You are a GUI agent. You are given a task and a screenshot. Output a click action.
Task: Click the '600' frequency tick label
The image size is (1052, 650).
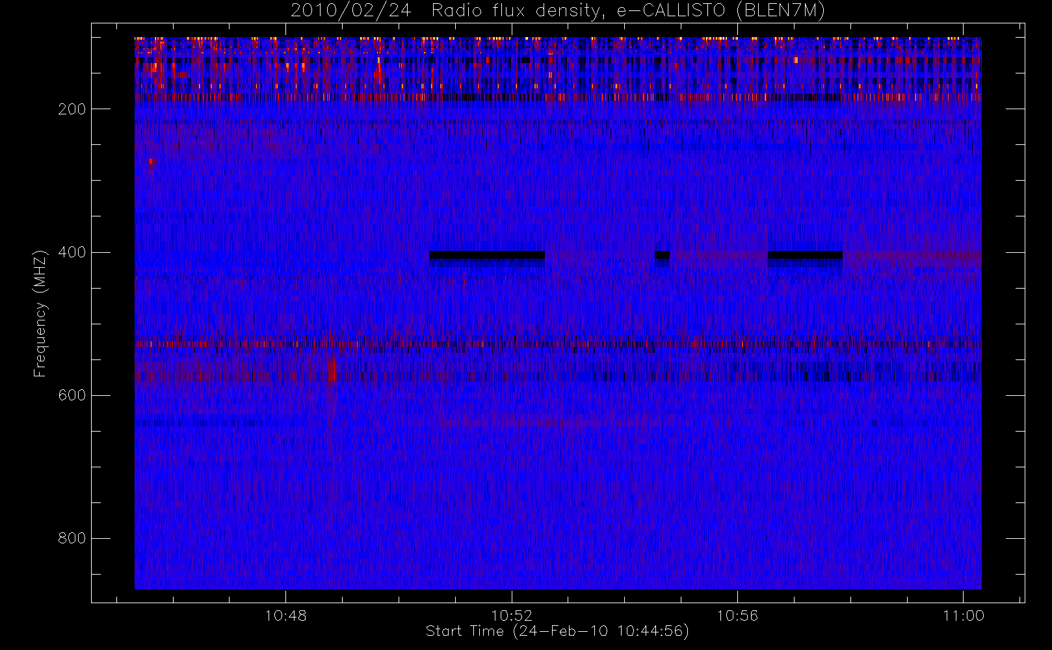[x=72, y=395]
